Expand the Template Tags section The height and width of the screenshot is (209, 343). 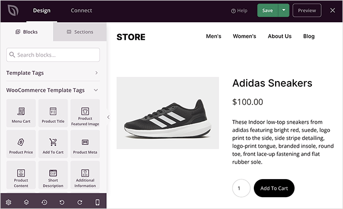coord(53,73)
